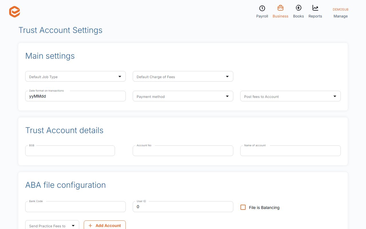Click the User ID field
The image size is (366, 229).
pos(183,207)
